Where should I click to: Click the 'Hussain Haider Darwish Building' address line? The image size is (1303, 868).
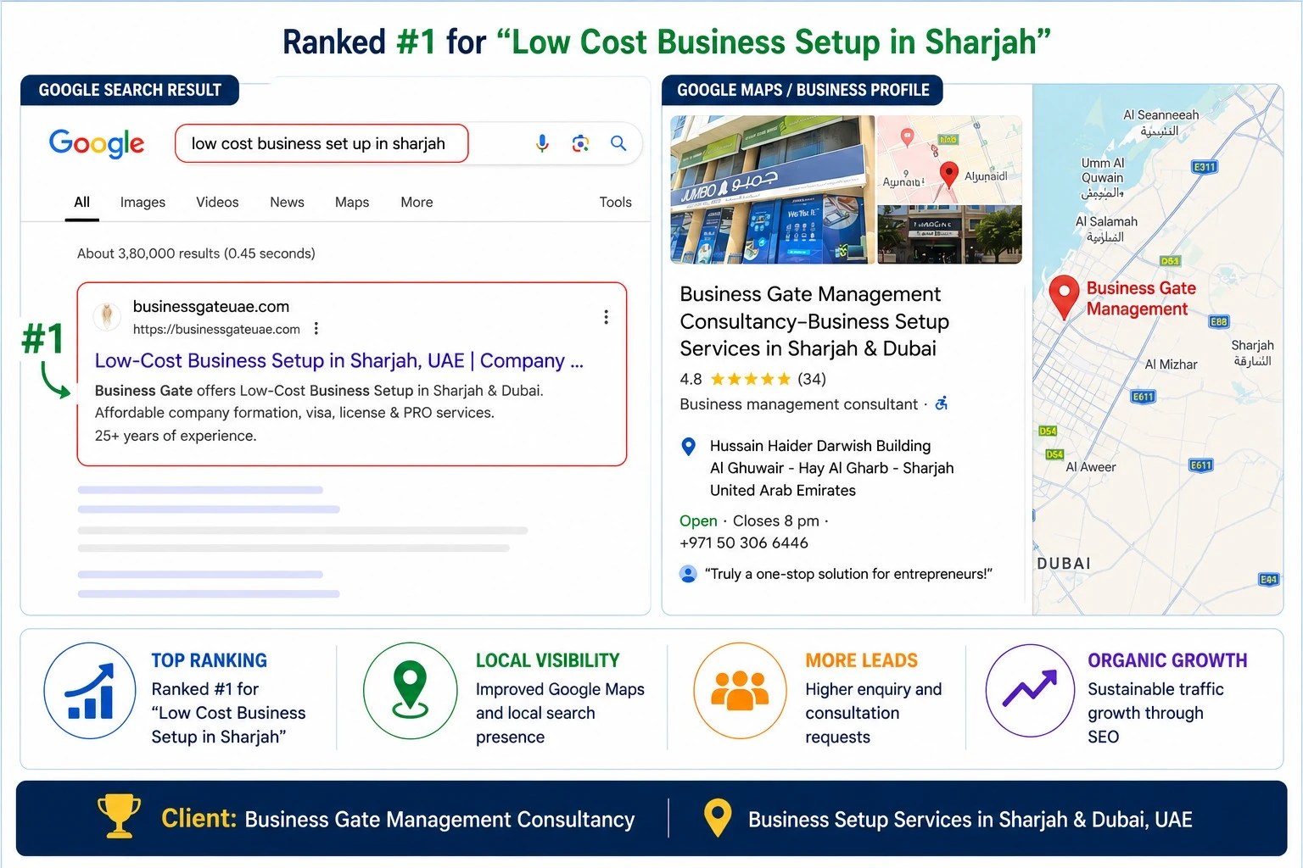tap(820, 446)
